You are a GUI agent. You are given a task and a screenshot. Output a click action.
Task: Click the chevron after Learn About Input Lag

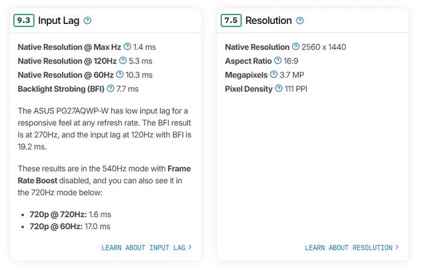click(189, 247)
